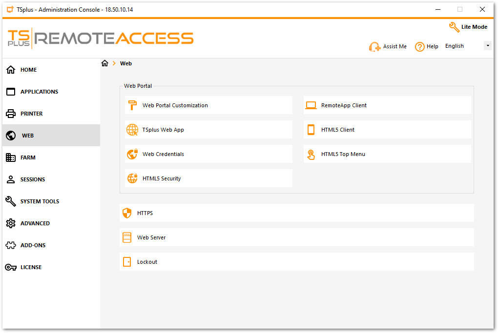Open the TSplus Web App globe icon
This screenshot has height=333, width=498.
point(132,130)
